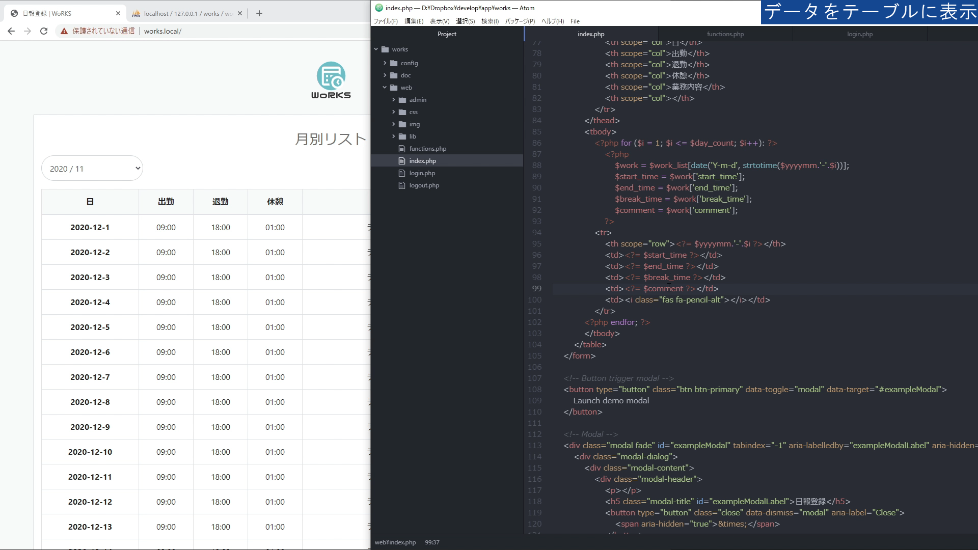The width and height of the screenshot is (978, 550).
Task: Click the 09:00 cell in 2020-12-10 row
Action: pyautogui.click(x=166, y=452)
